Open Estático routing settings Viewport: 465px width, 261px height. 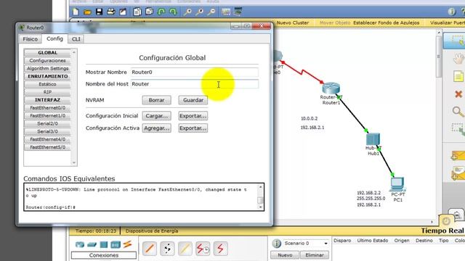point(47,84)
